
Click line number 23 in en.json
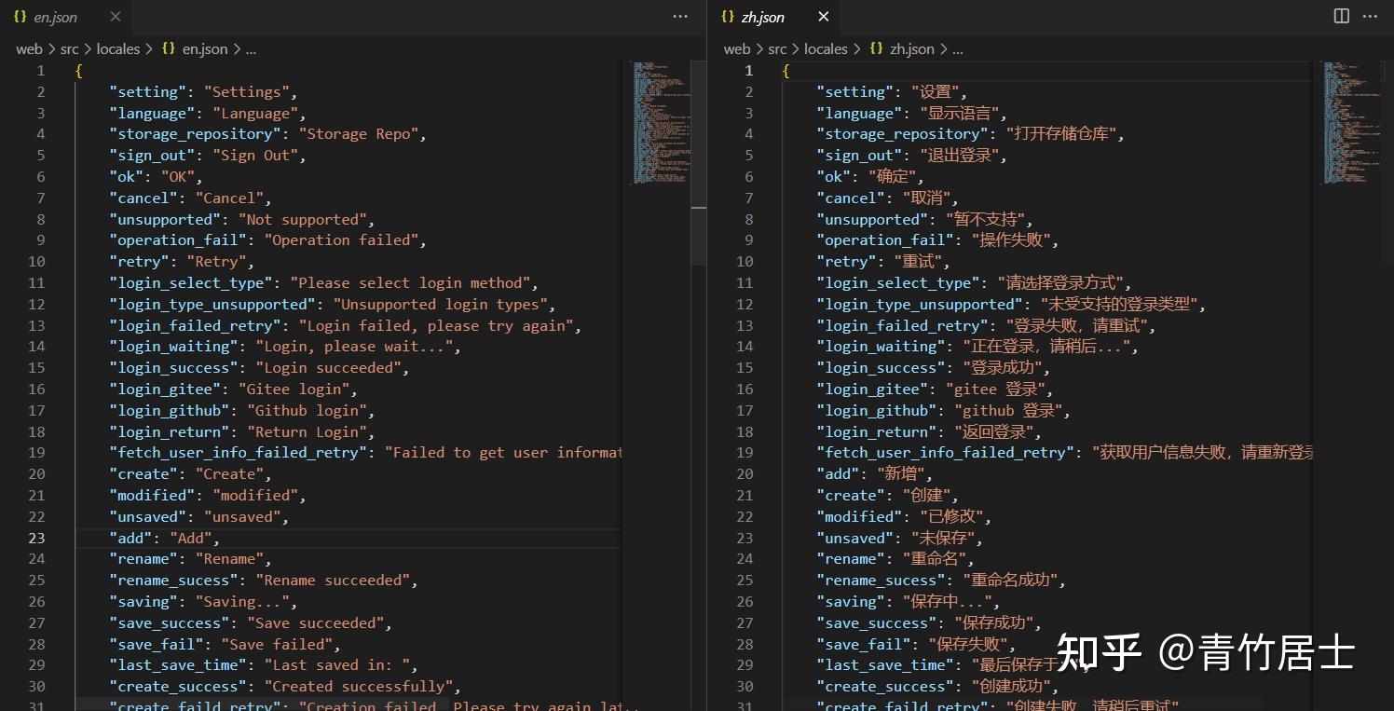tap(36, 538)
